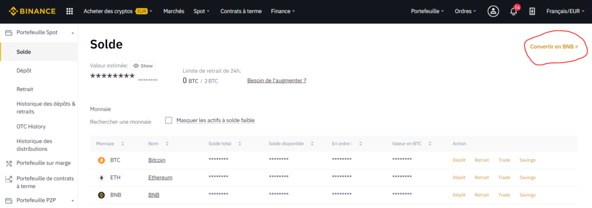Image resolution: width=592 pixels, height=208 pixels.
Task: Click the Portefeuille sur marge icon
Action: pos(9,163)
